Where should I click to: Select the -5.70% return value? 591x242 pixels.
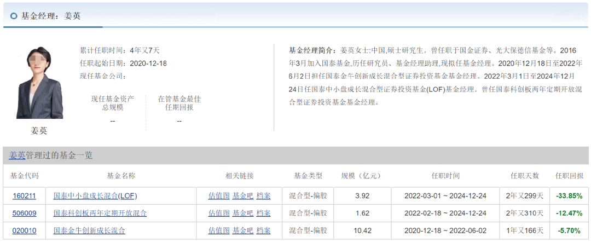(569, 231)
